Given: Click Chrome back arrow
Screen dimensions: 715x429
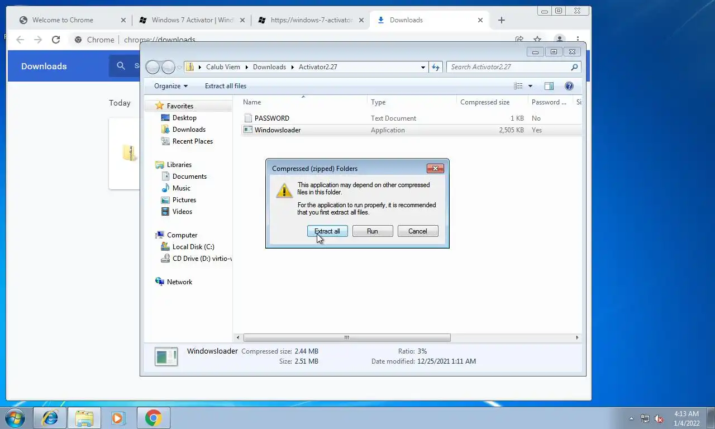Looking at the screenshot, I should tap(20, 40).
